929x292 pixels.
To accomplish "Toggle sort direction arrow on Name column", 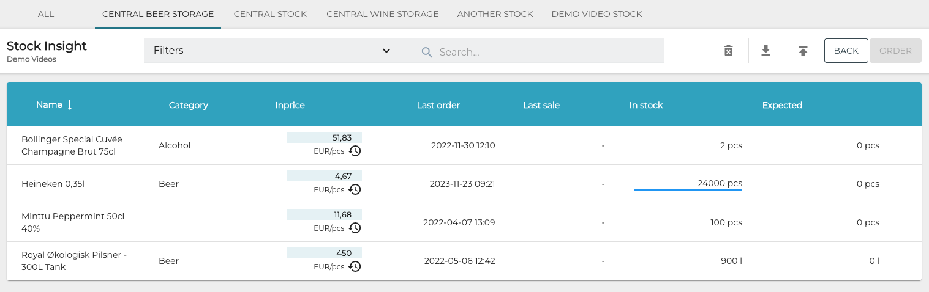I will (x=70, y=105).
